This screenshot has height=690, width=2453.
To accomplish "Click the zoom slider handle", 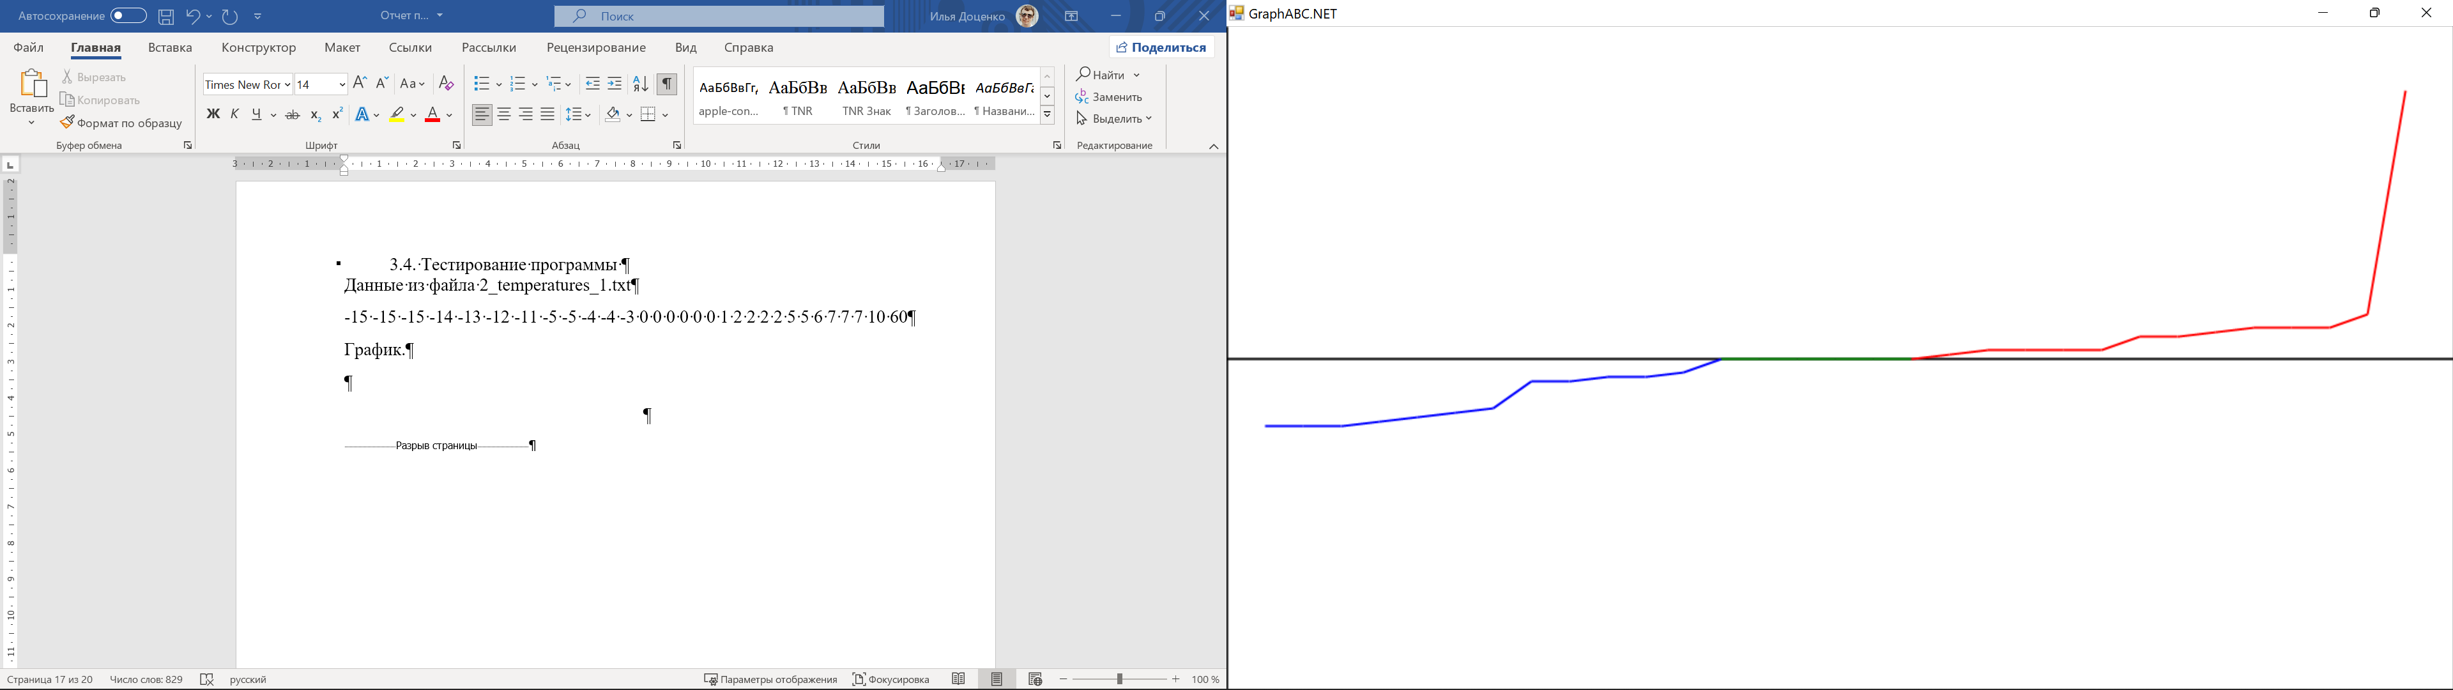I will click(1120, 680).
